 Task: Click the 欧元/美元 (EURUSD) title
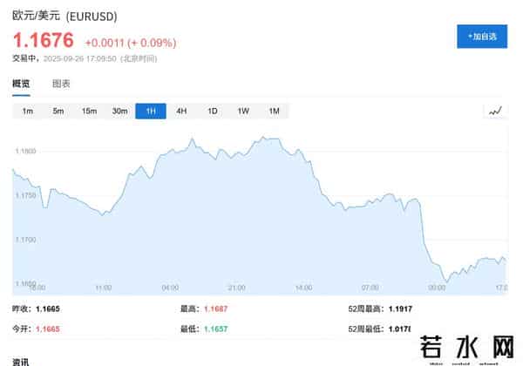[65, 17]
